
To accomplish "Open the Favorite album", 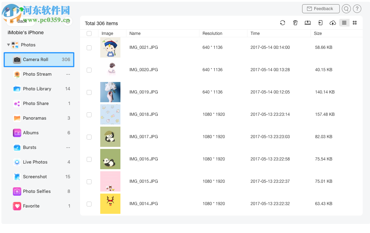I will [31, 206].
